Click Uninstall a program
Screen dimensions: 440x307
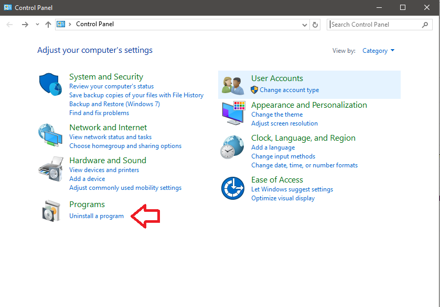pyautogui.click(x=96, y=216)
